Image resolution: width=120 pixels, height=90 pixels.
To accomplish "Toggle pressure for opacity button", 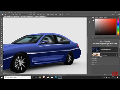I will [x=38, y=14].
